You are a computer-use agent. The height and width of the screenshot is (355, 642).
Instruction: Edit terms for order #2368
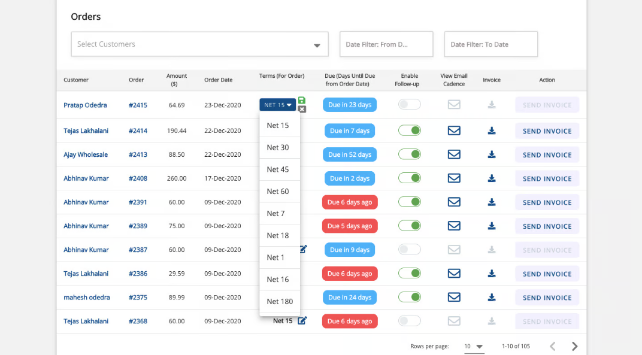click(302, 321)
